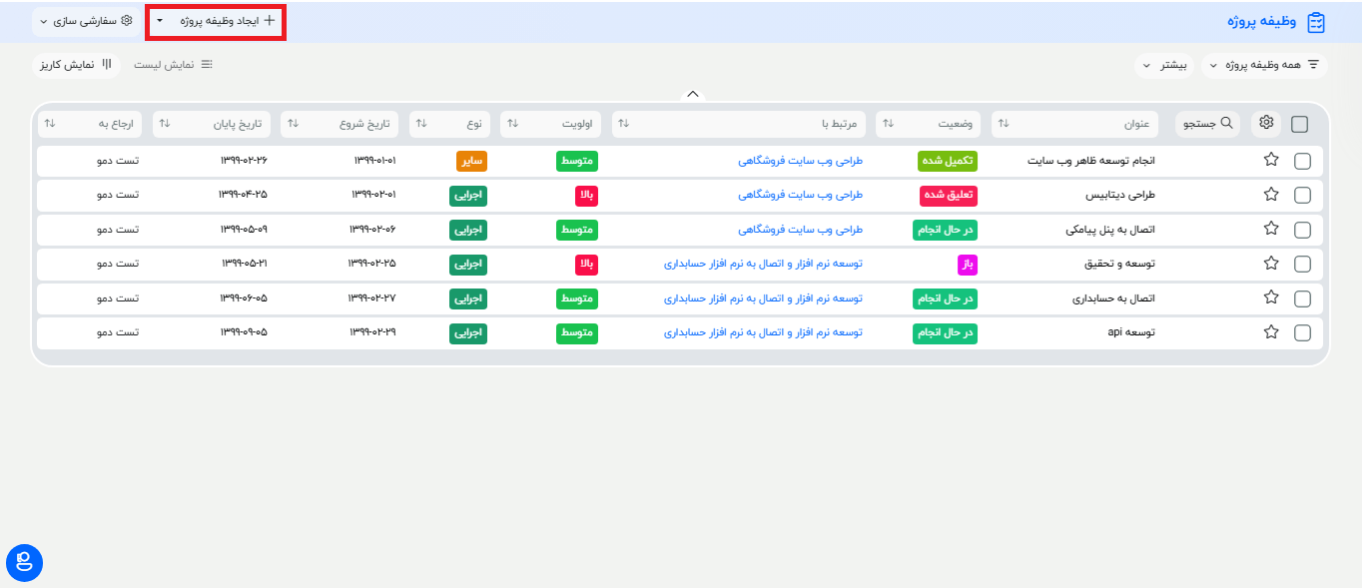Check the select-all checkbox in the table header
The height and width of the screenshot is (588, 1362).
[x=1302, y=123]
